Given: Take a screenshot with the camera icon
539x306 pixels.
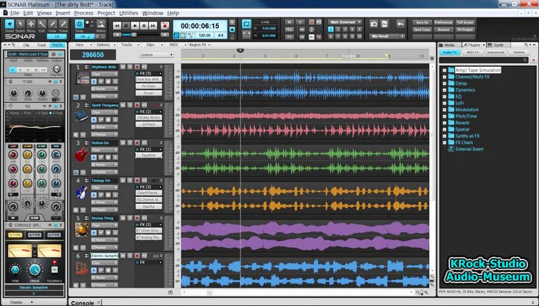Looking at the screenshot, I should (x=374, y=24).
